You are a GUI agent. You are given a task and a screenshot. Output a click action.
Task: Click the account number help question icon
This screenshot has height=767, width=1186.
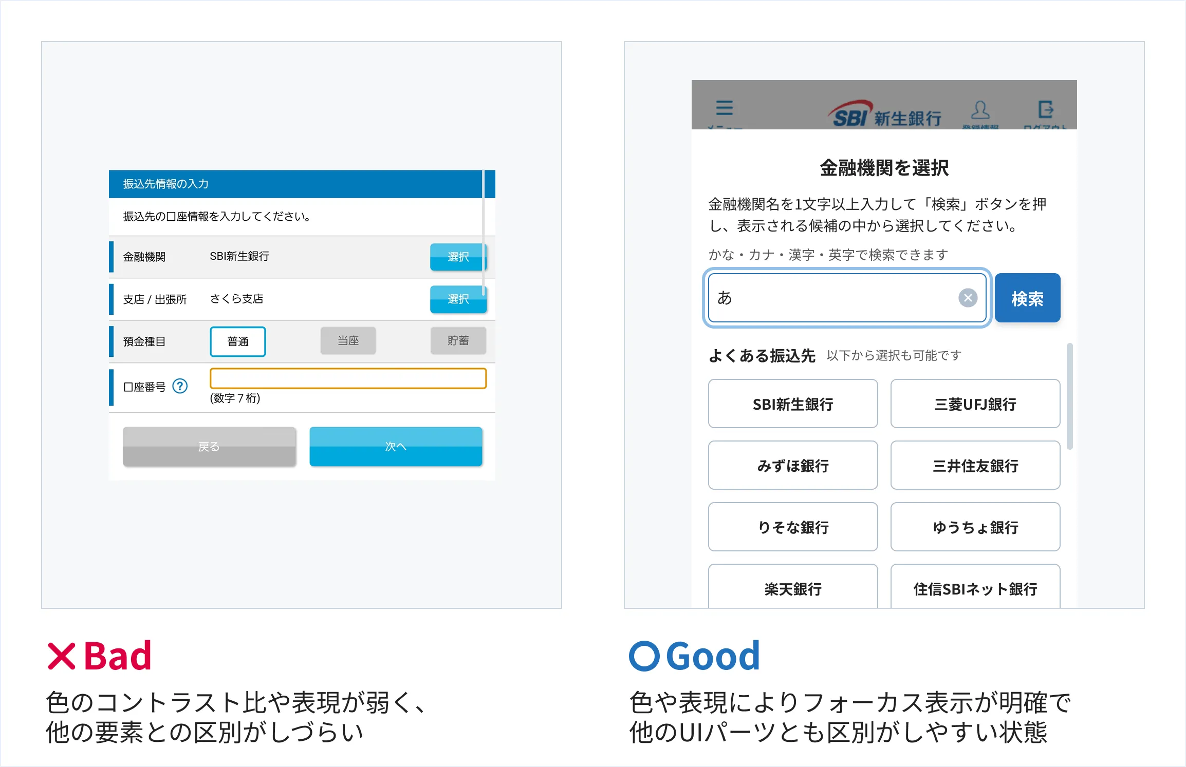pyautogui.click(x=180, y=386)
